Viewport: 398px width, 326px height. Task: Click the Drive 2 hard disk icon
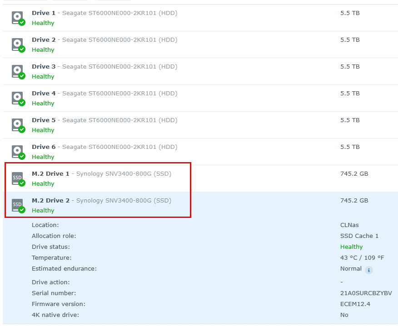[x=18, y=45]
